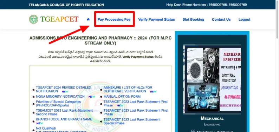Screen dimensions: 279x132
Task: Open Branch Code and Branch Name link
Action: (x=64, y=119)
